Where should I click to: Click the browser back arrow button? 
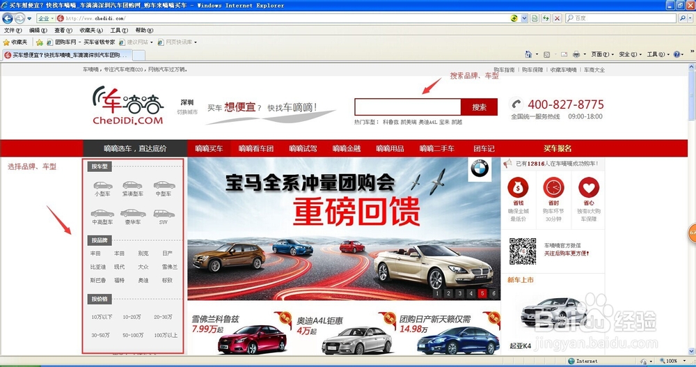(x=8, y=18)
